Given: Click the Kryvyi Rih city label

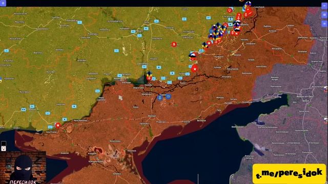Looking at the screenshot, I should (x=81, y=60).
